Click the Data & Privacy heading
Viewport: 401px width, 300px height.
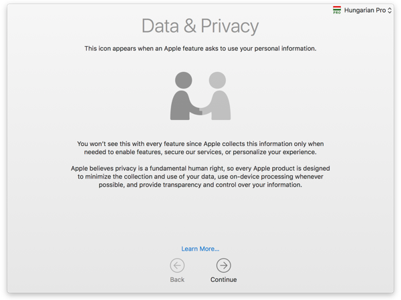(200, 27)
